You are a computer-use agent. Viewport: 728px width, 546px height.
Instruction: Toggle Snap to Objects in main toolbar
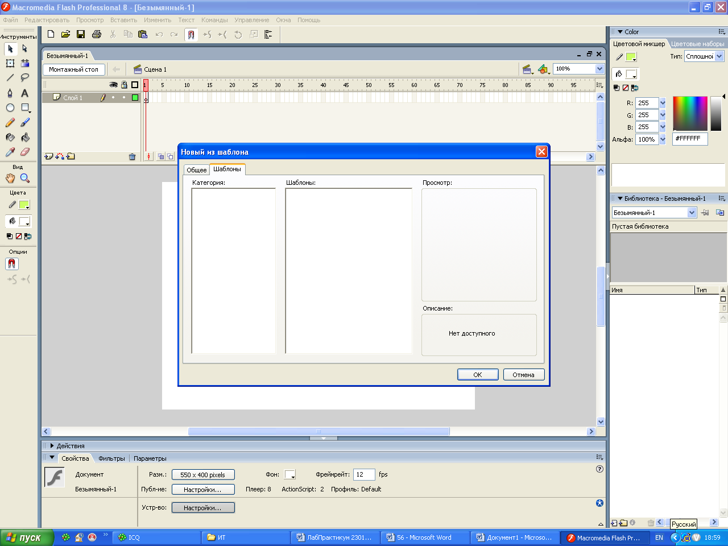(191, 34)
